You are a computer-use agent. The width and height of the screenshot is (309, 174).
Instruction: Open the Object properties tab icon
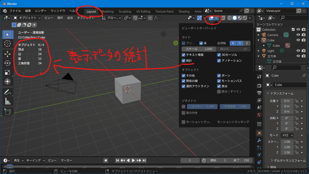point(259,133)
